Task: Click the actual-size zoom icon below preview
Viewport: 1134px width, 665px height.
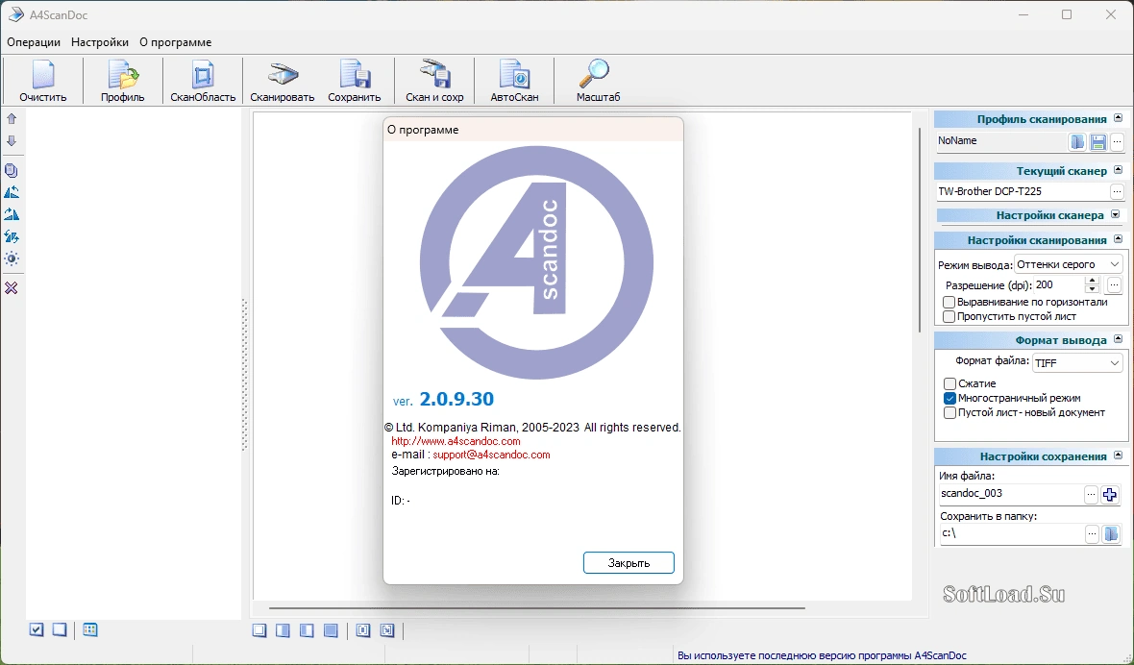Action: tap(387, 630)
